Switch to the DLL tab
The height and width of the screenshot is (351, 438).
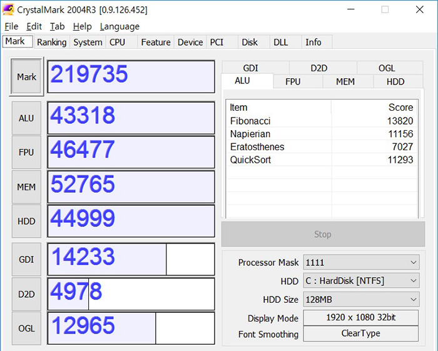tap(285, 42)
